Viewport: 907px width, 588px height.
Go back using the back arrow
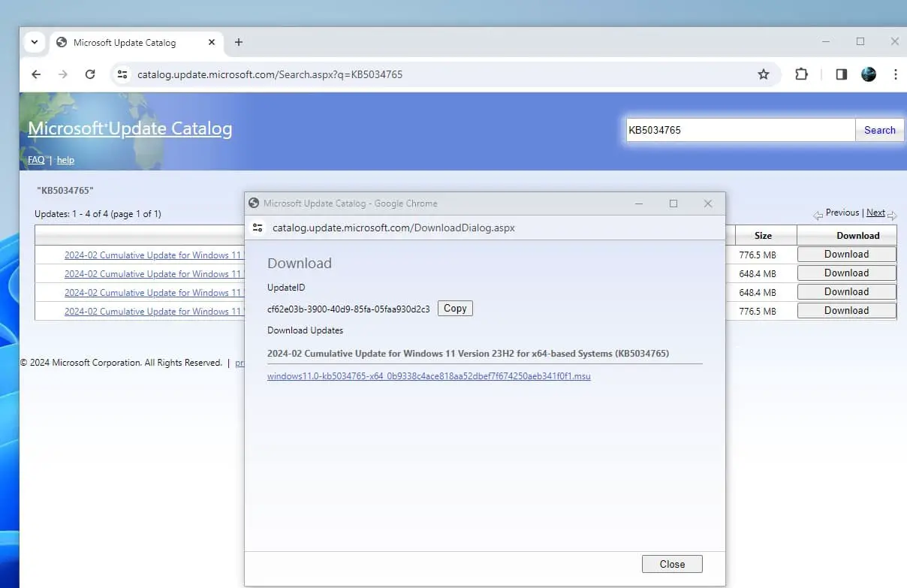(x=36, y=74)
